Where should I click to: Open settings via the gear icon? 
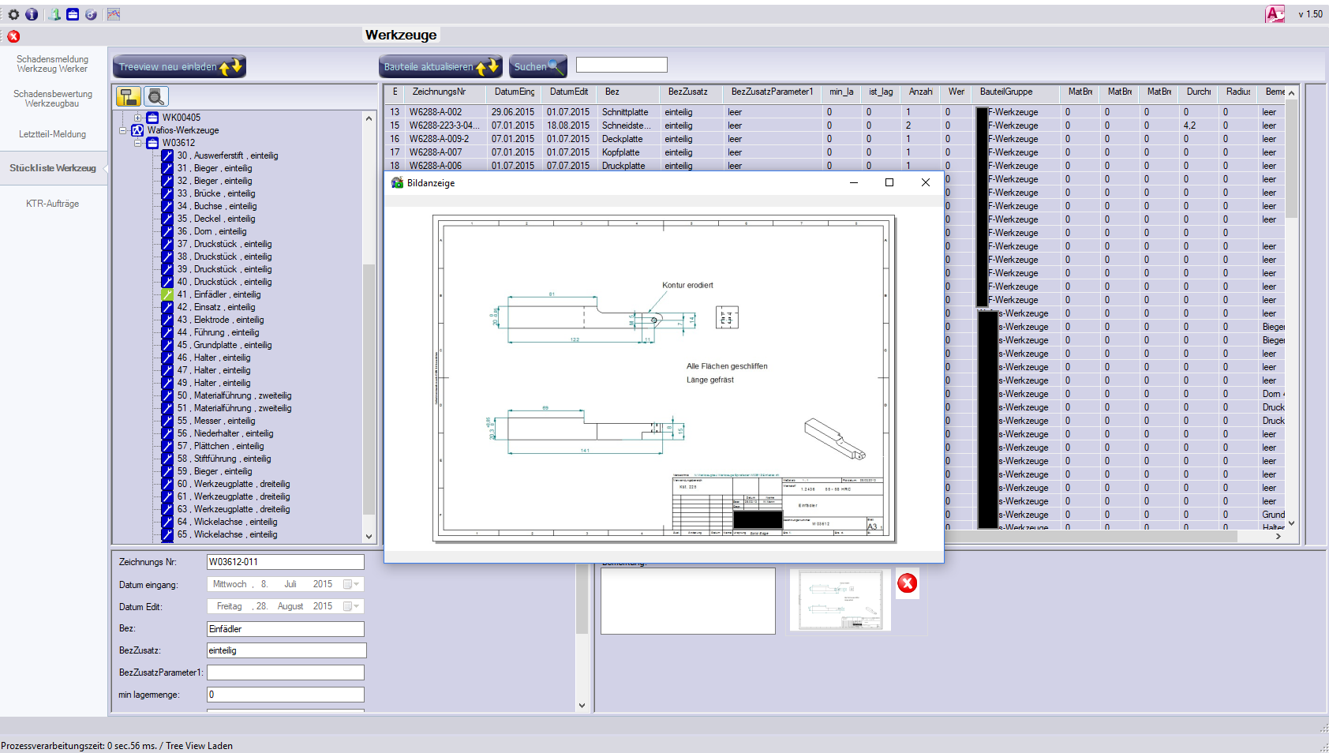pos(13,14)
